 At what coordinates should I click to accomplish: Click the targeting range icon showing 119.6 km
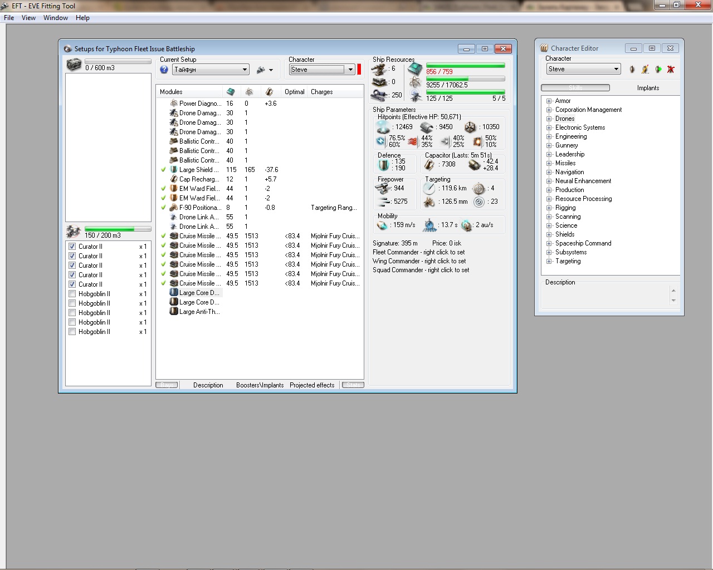(429, 189)
